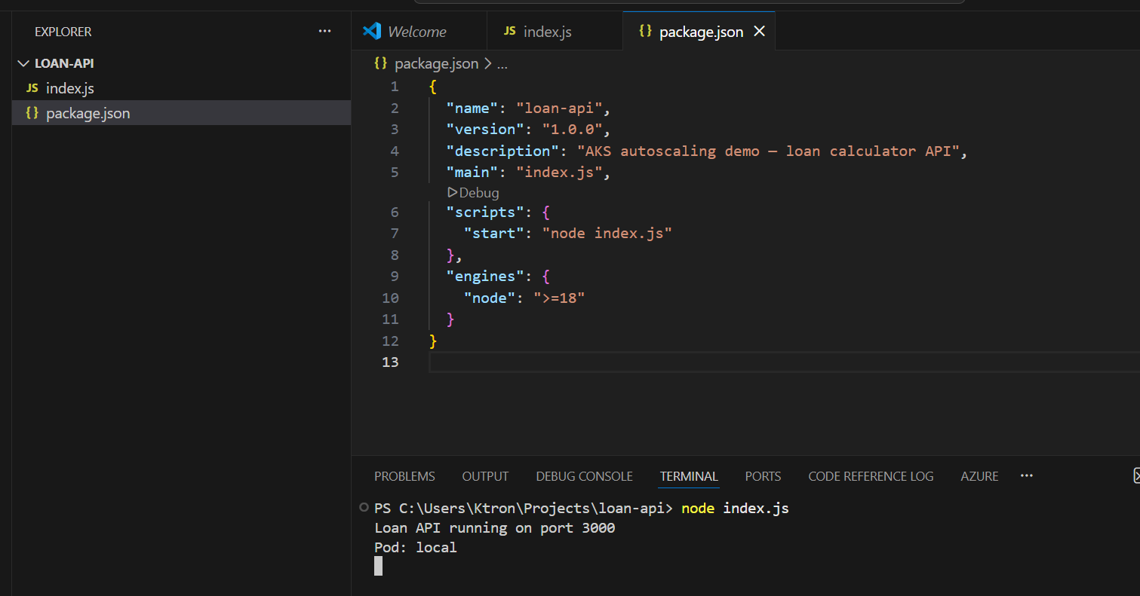Collapse the LOAN-API folder chevron
This screenshot has height=596, width=1140.
(23, 64)
